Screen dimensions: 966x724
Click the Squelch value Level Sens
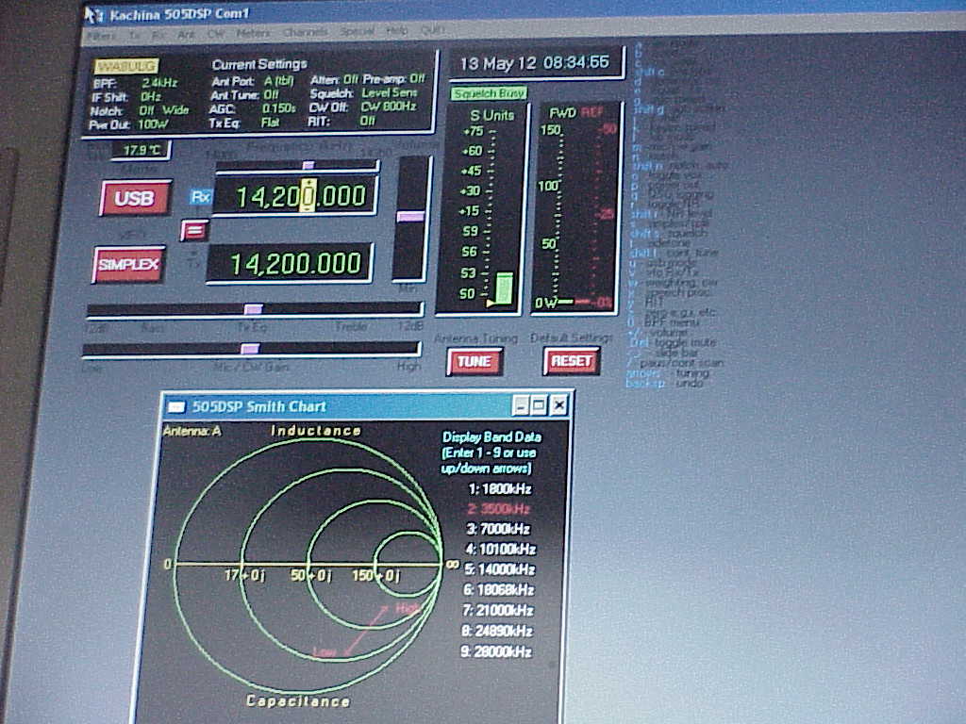(x=390, y=93)
